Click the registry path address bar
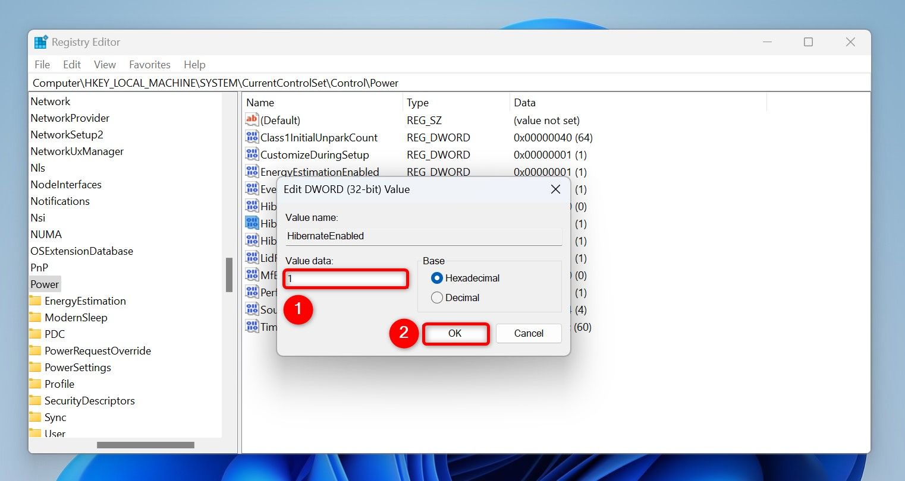The width and height of the screenshot is (905, 481). pyautogui.click(x=450, y=83)
